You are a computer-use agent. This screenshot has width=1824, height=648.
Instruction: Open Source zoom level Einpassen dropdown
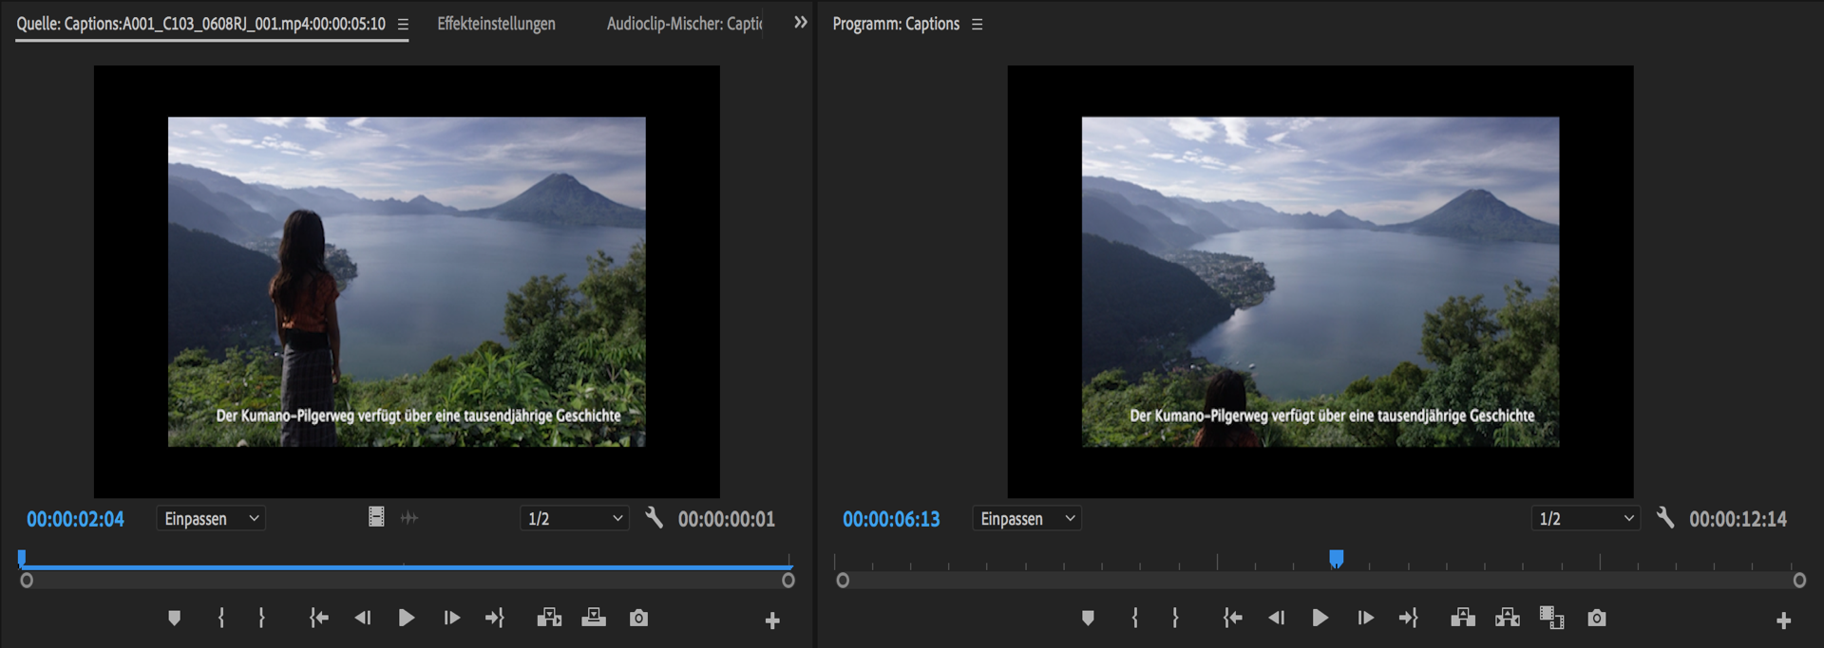click(x=211, y=518)
